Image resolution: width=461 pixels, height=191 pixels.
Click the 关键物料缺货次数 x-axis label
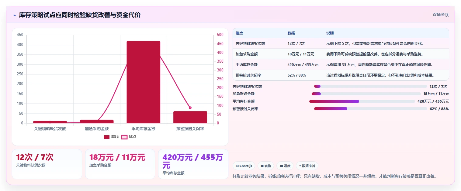50,129
